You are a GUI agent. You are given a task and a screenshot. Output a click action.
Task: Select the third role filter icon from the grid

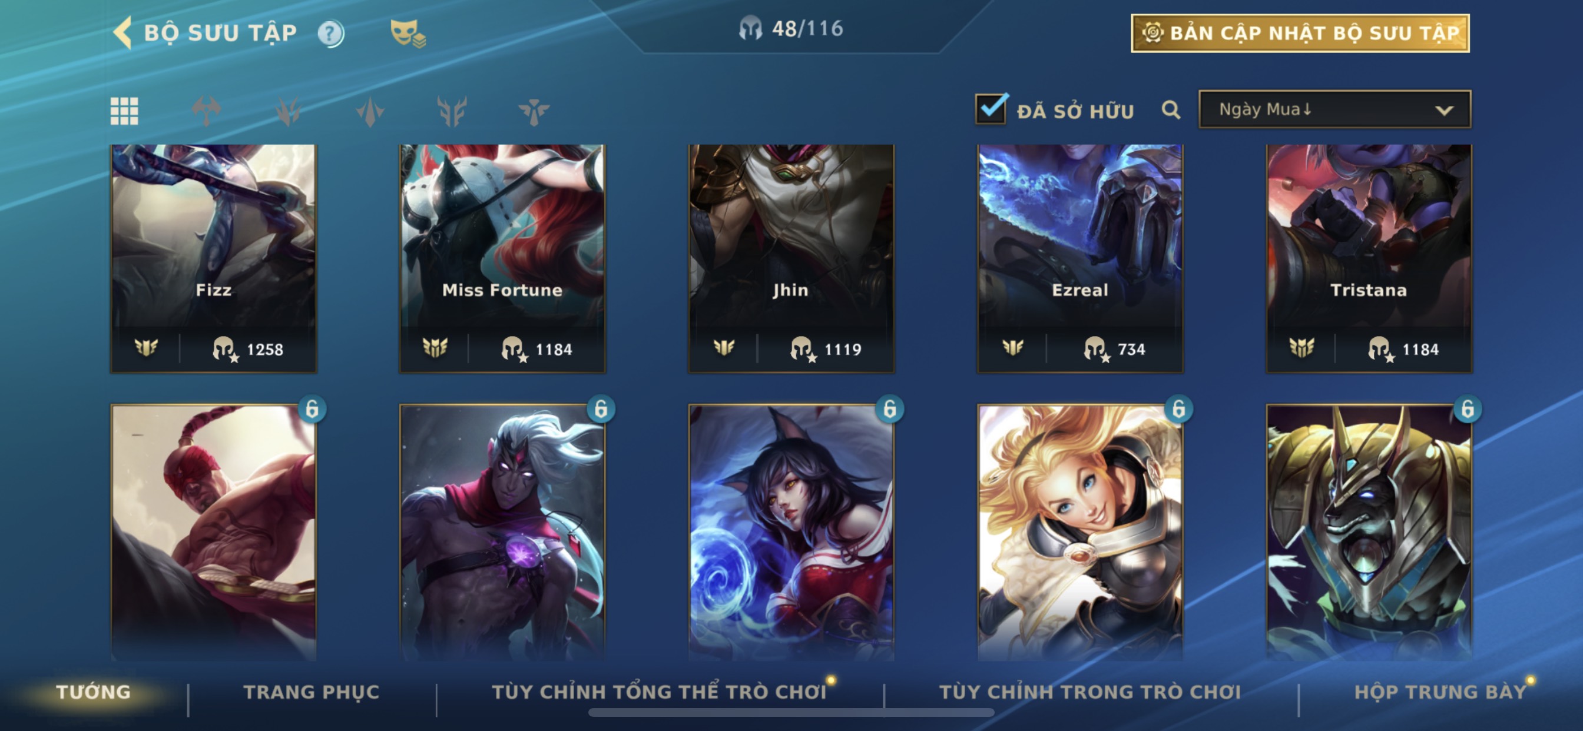click(370, 111)
